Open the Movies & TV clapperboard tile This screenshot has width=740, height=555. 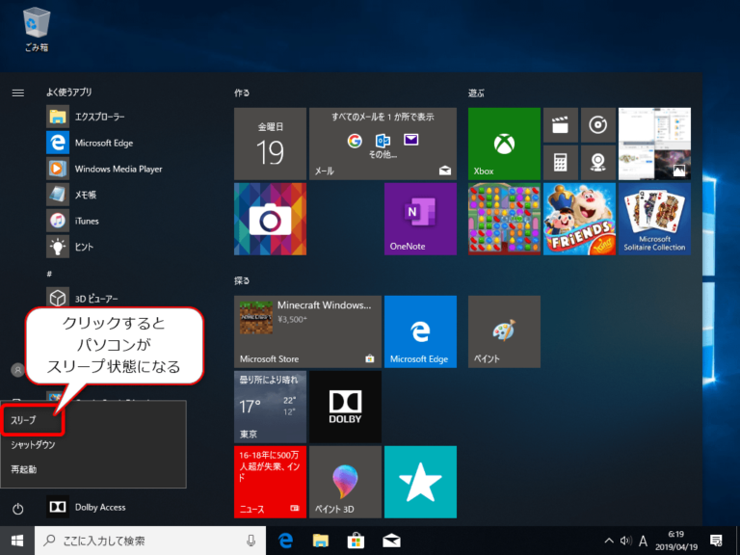click(560, 125)
